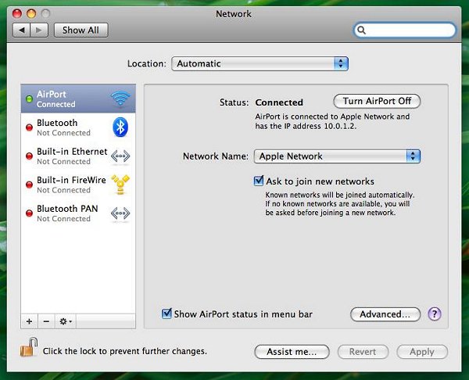Click the Bluetooth icon in the sidebar
The width and height of the screenshot is (469, 380).
[x=120, y=127]
